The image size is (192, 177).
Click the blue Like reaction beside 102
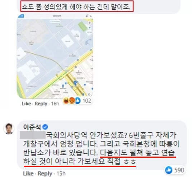pyautogui.click(x=78, y=101)
